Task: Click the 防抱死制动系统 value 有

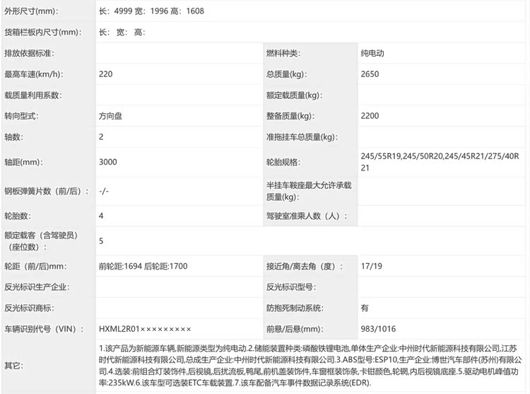Action: pos(365,308)
